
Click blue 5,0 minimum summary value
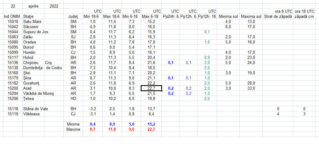click(x=131, y=124)
